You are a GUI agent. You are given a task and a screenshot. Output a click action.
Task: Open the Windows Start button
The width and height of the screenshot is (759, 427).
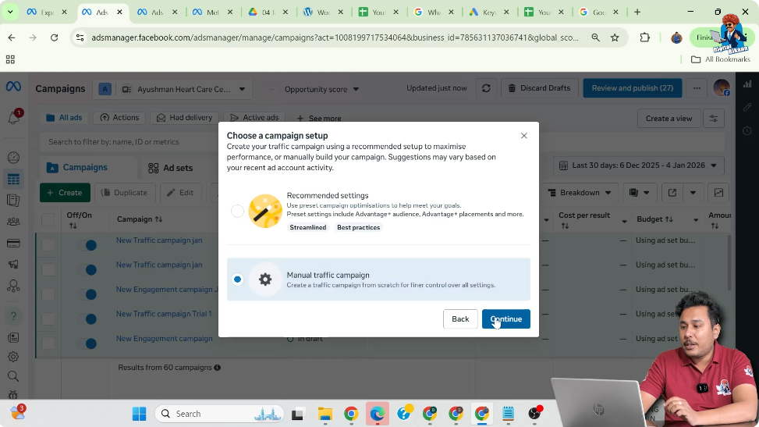pyautogui.click(x=140, y=414)
